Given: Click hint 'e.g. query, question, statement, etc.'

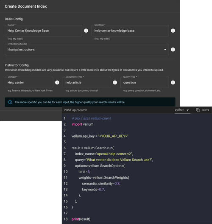Looking at the screenshot, I should [142, 90].
